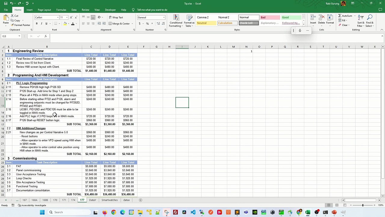Viewport: 385px width, 217px height.
Task: Click the Tell me what you want search
Action: click(152, 10)
